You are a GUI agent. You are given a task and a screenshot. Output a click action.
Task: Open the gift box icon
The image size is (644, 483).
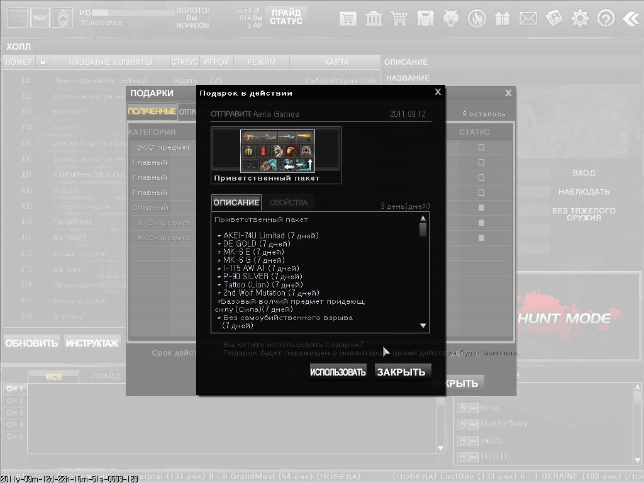pos(502,18)
